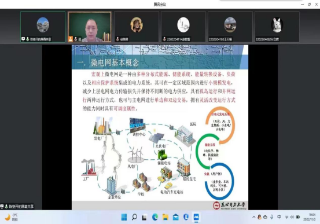Select the speaker's webcam video tile
Screen dimensions: 320x224
[x=90, y=27]
